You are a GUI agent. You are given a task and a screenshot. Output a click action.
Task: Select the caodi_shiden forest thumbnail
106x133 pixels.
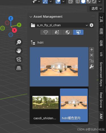45,102
